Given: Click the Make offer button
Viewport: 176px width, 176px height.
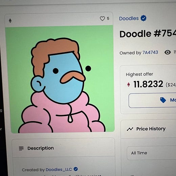Looking at the screenshot, I should (x=152, y=100).
